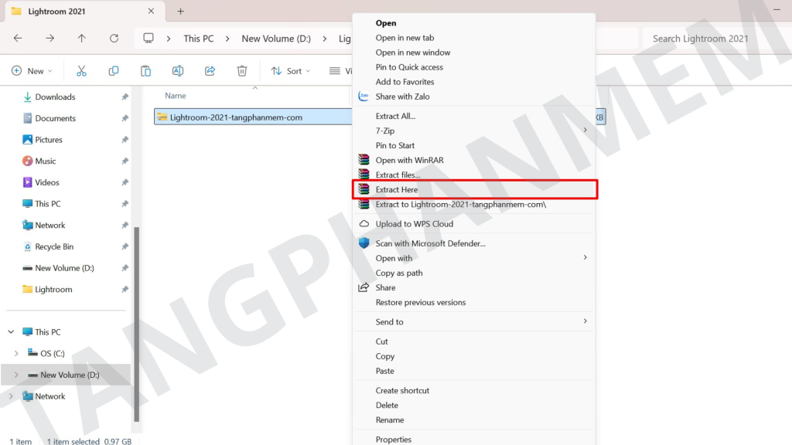Click the Rename icon in toolbar
Screen dimensions: 792x445
click(177, 71)
